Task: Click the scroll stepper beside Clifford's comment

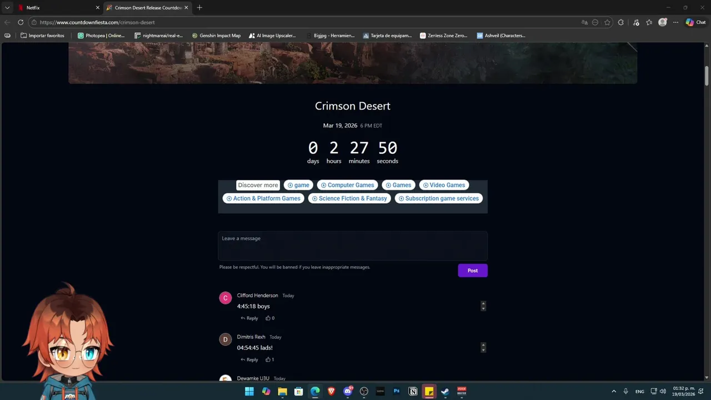Action: point(483,306)
